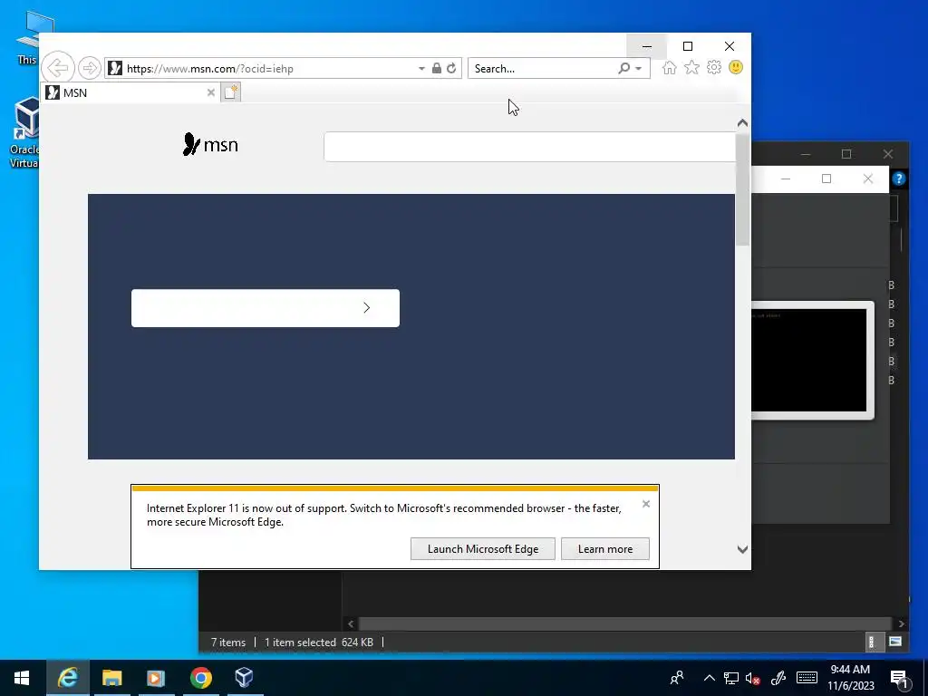This screenshot has width=928, height=696.
Task: Click the IE forward arrow button
Action: (x=90, y=68)
